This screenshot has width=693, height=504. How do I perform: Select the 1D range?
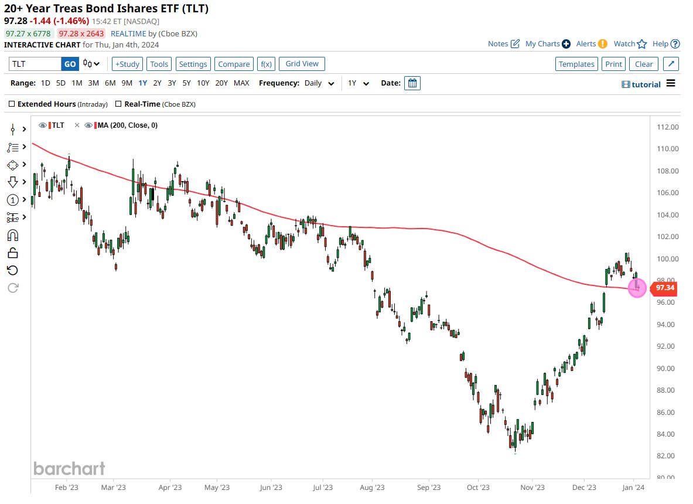click(46, 83)
